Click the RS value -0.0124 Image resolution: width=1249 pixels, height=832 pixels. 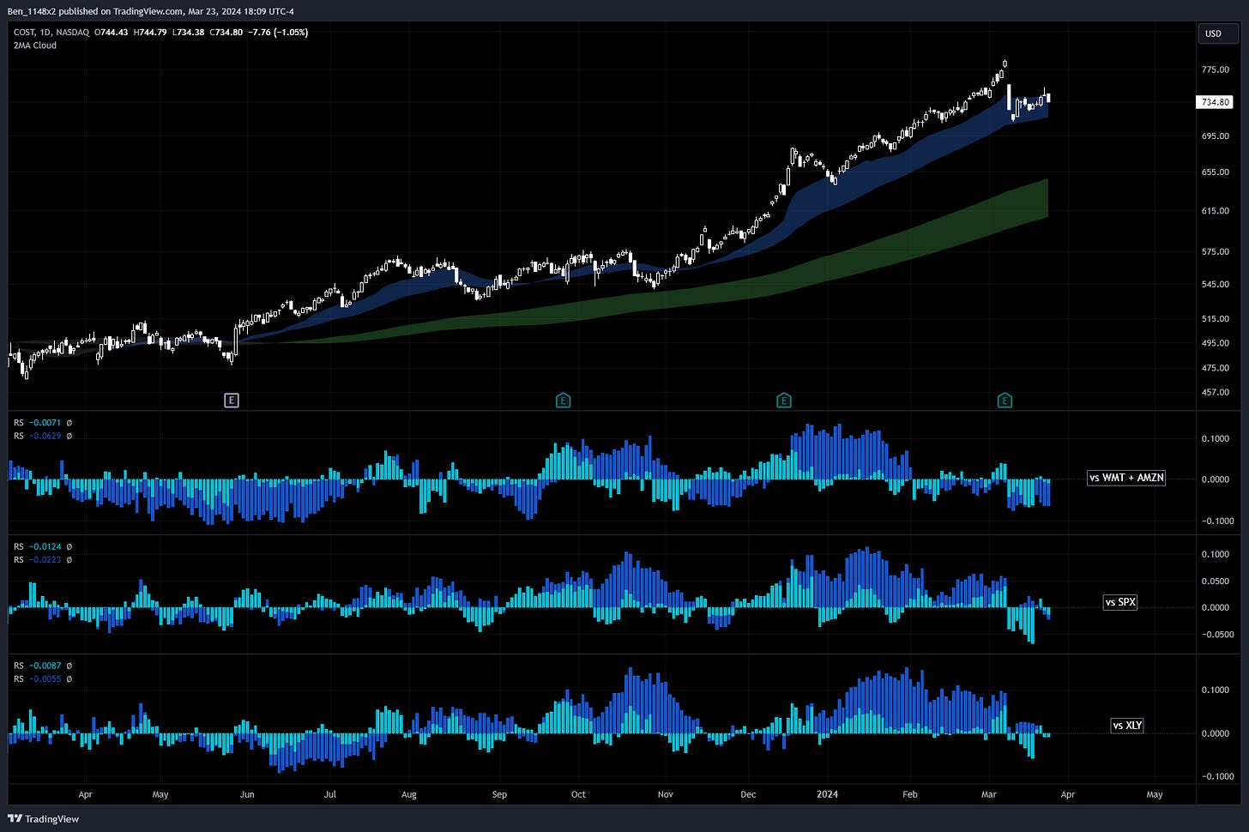[x=45, y=546]
